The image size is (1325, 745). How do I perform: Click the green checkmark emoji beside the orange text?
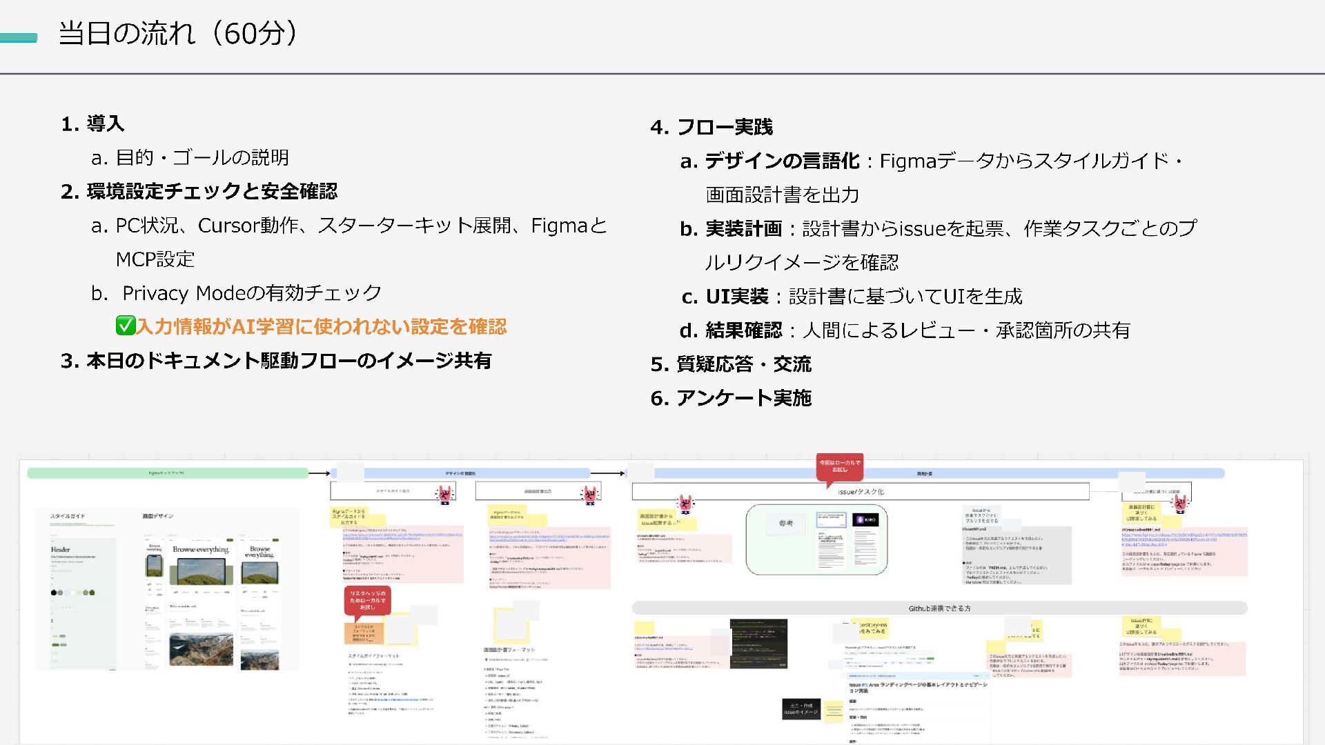point(125,326)
